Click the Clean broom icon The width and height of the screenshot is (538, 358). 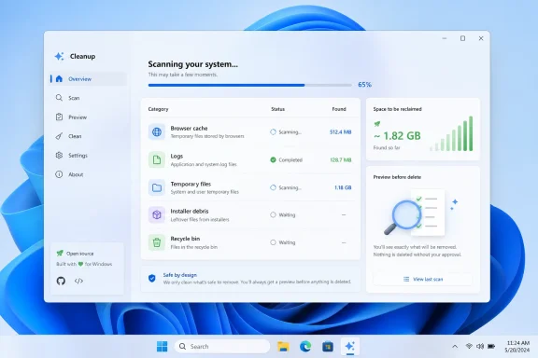59,136
